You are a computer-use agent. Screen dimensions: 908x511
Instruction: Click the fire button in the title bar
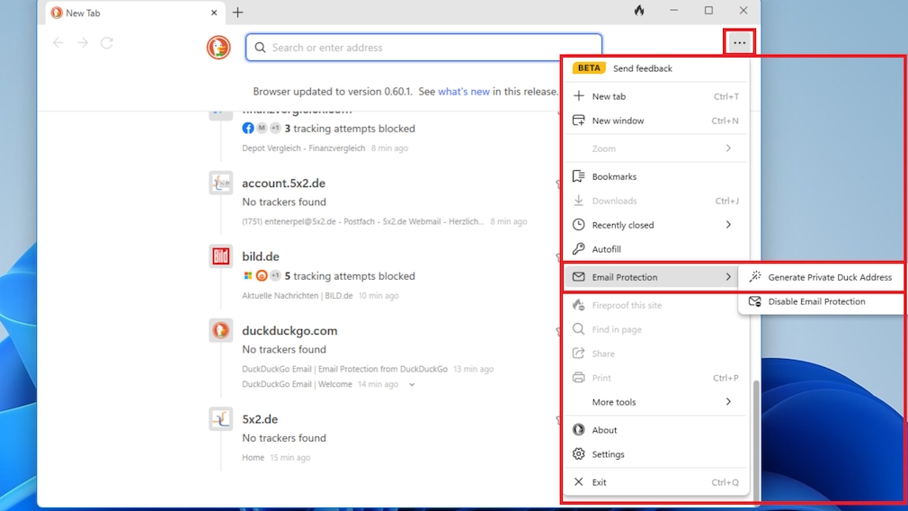pos(638,11)
